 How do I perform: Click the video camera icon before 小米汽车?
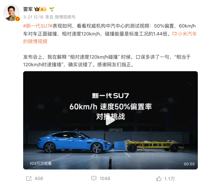pyautogui.click(x=175, y=34)
